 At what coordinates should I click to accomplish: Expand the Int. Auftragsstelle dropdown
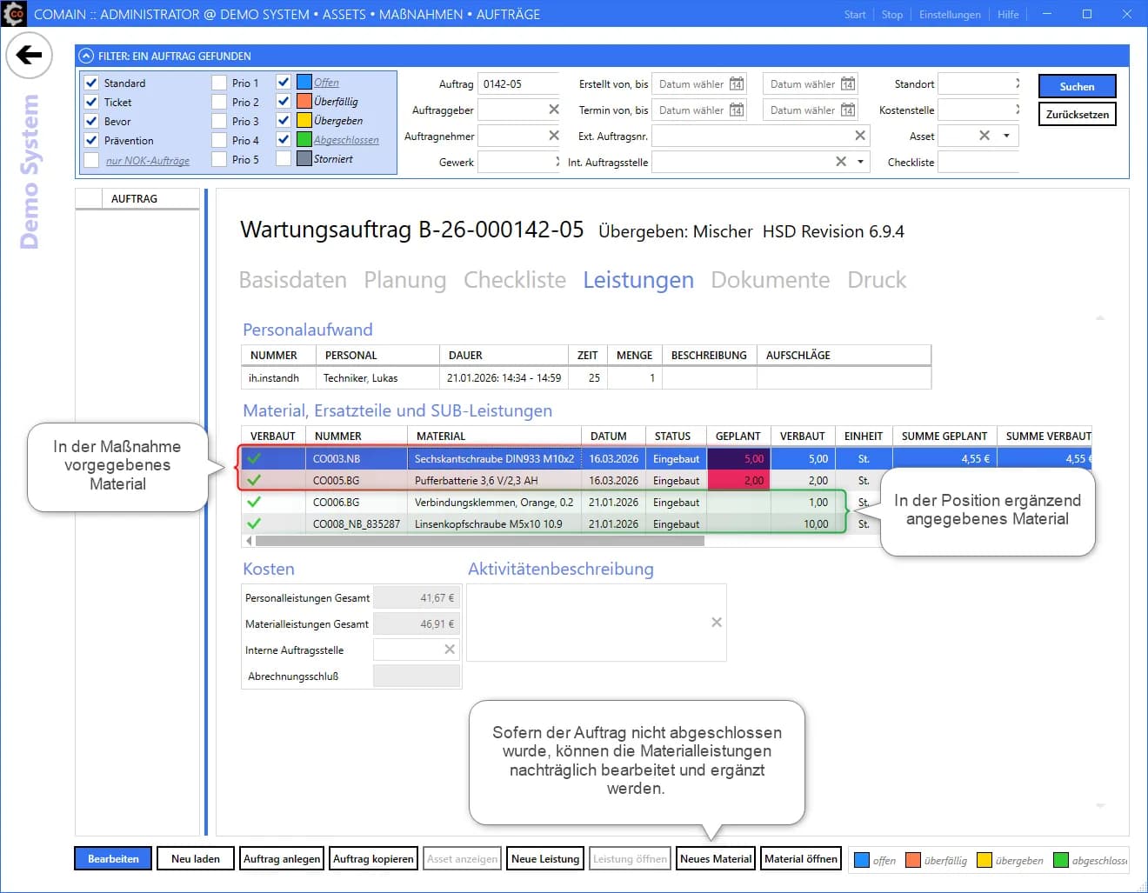click(860, 162)
